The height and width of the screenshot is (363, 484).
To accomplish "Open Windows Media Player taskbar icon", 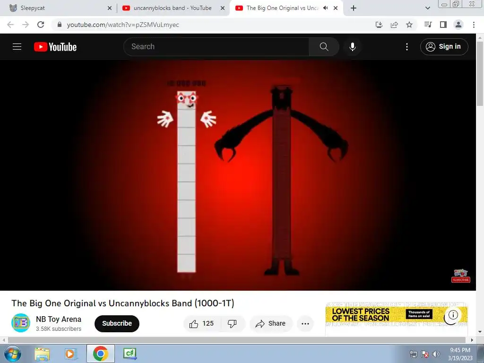I will coord(71,354).
